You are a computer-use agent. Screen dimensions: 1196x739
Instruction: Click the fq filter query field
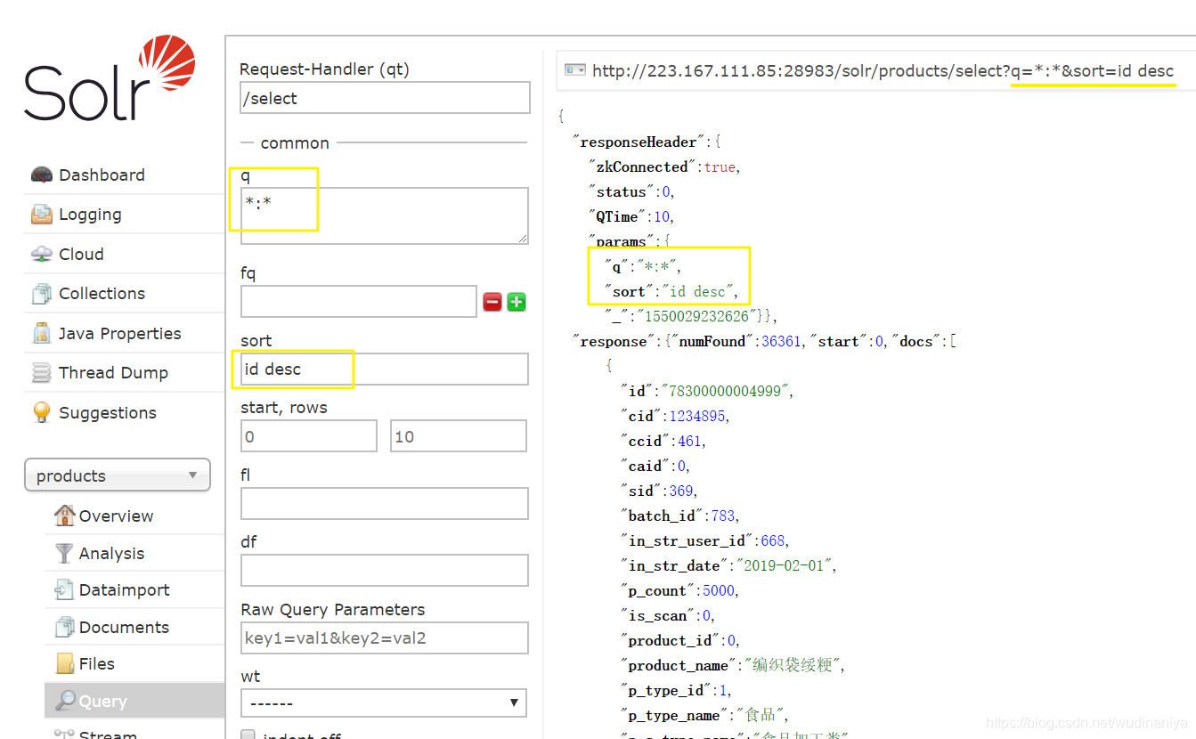pos(359,301)
